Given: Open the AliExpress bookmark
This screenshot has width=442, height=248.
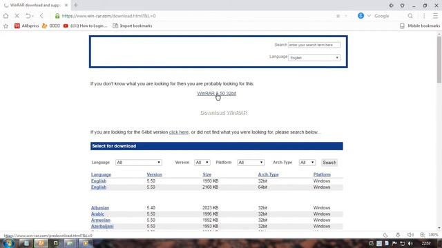Looking at the screenshot, I should [26, 26].
